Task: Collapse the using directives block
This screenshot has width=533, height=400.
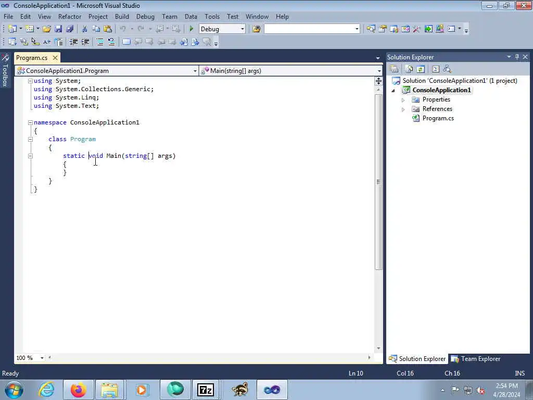Action: click(x=30, y=81)
